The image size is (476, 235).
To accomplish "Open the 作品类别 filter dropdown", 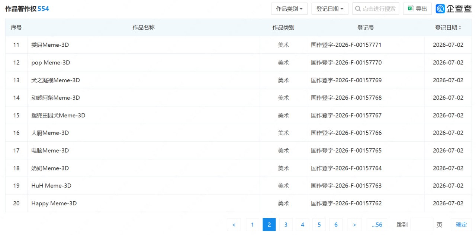I will coord(289,9).
